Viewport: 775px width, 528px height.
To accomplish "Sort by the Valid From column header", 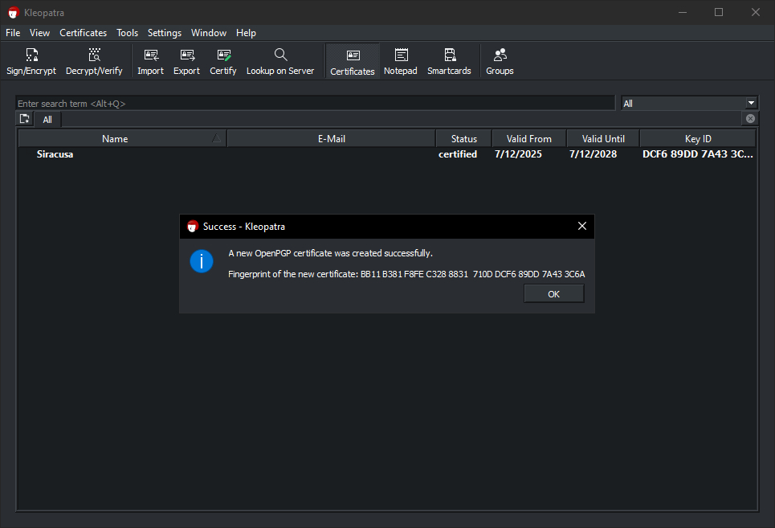I will [x=529, y=139].
